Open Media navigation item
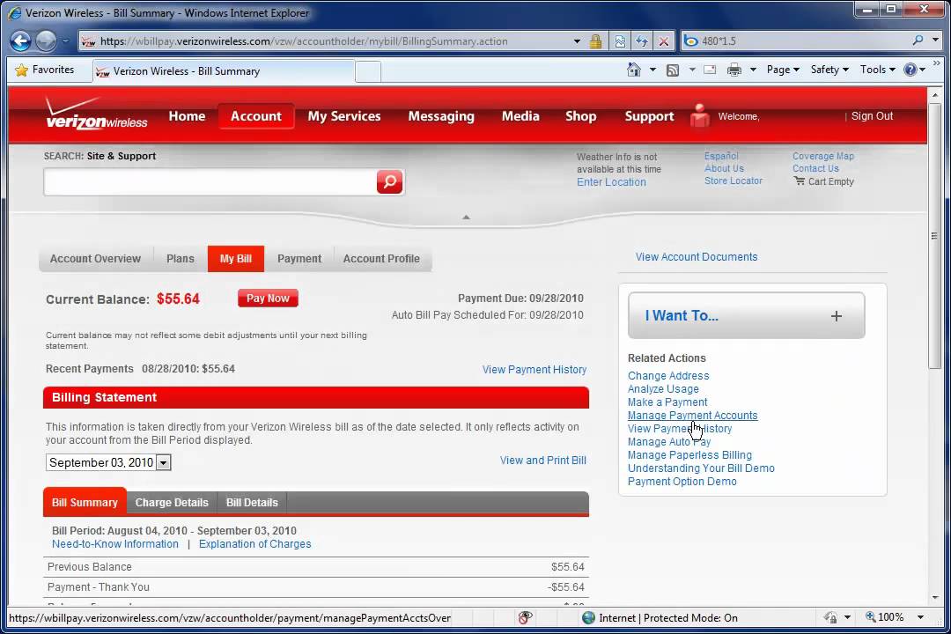Screen dimensions: 951x634 (520, 116)
